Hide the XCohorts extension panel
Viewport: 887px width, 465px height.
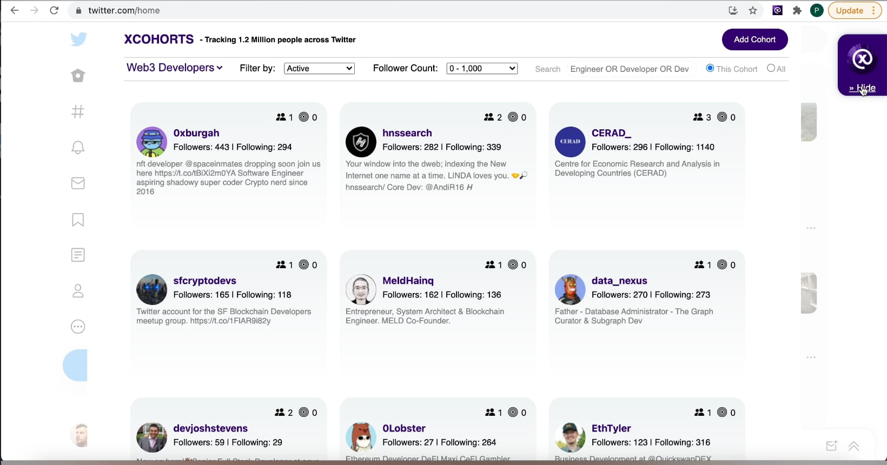click(862, 88)
